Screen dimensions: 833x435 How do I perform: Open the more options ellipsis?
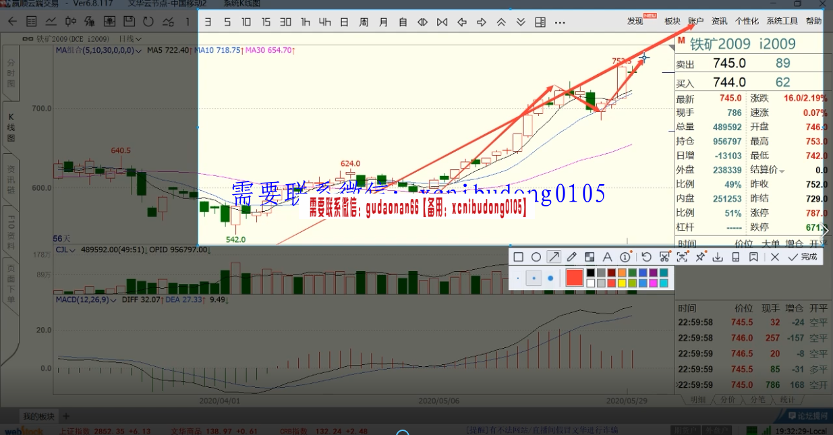point(560,22)
